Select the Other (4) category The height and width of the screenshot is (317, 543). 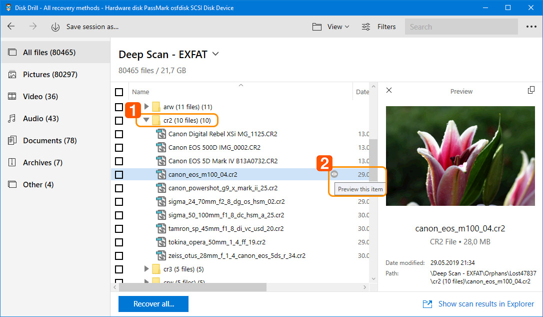55,184
